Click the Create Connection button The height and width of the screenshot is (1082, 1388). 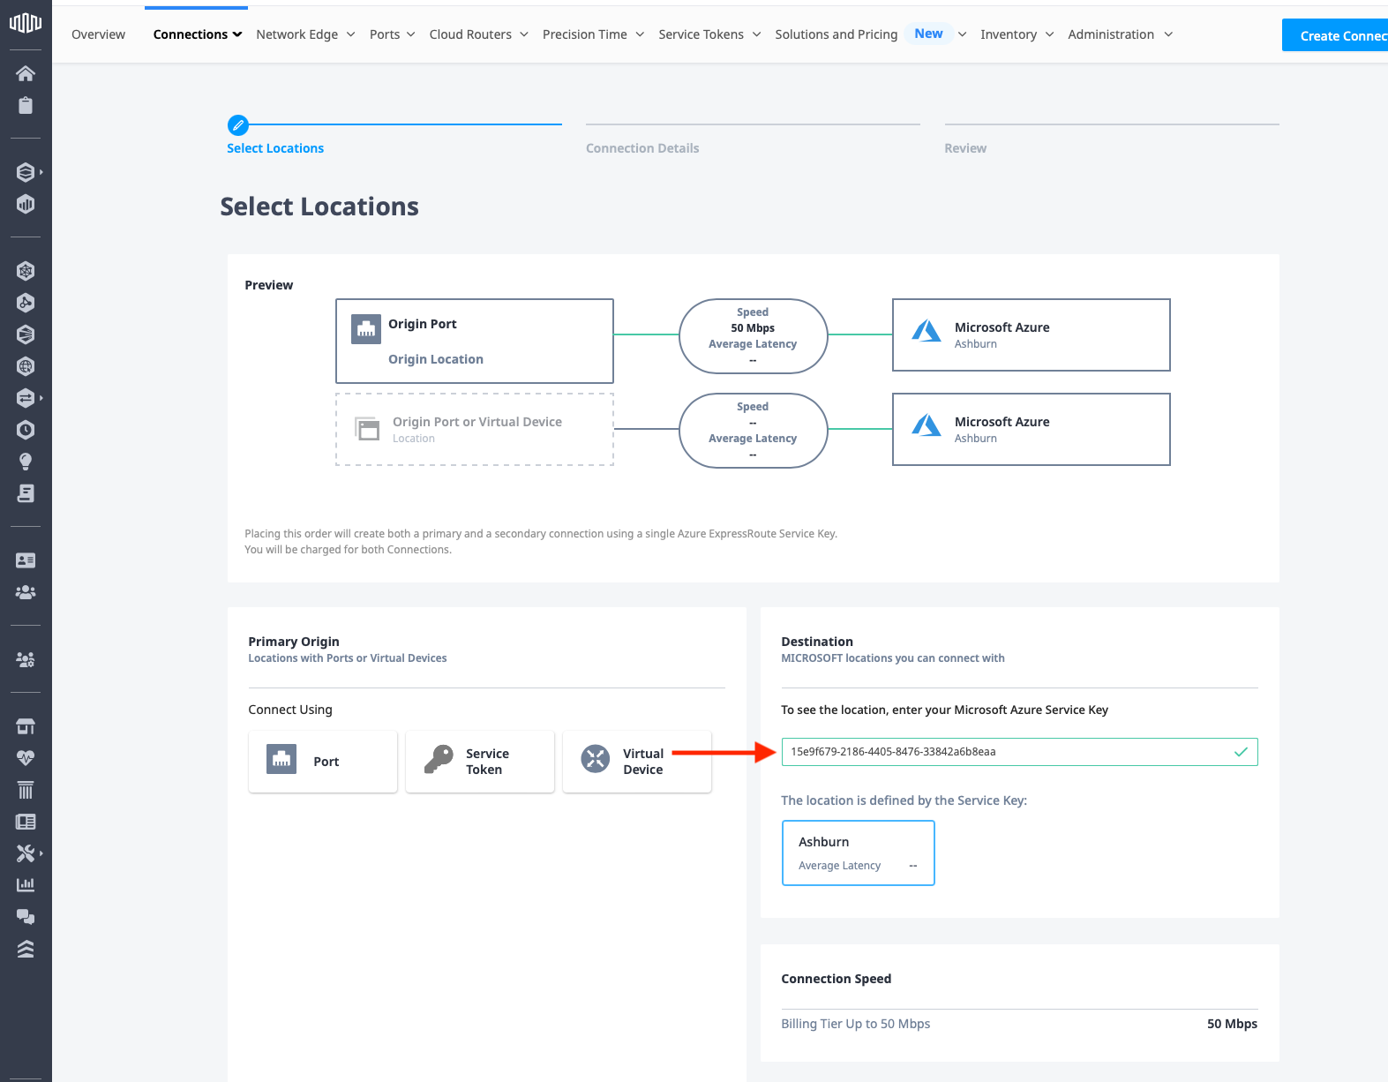point(1335,35)
